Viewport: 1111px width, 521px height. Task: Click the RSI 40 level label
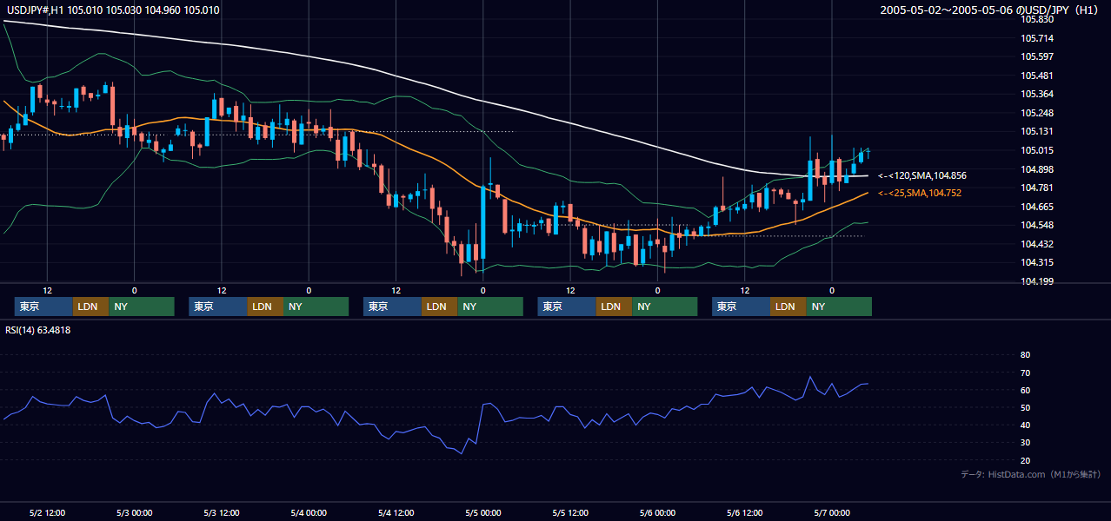pyautogui.click(x=1025, y=425)
